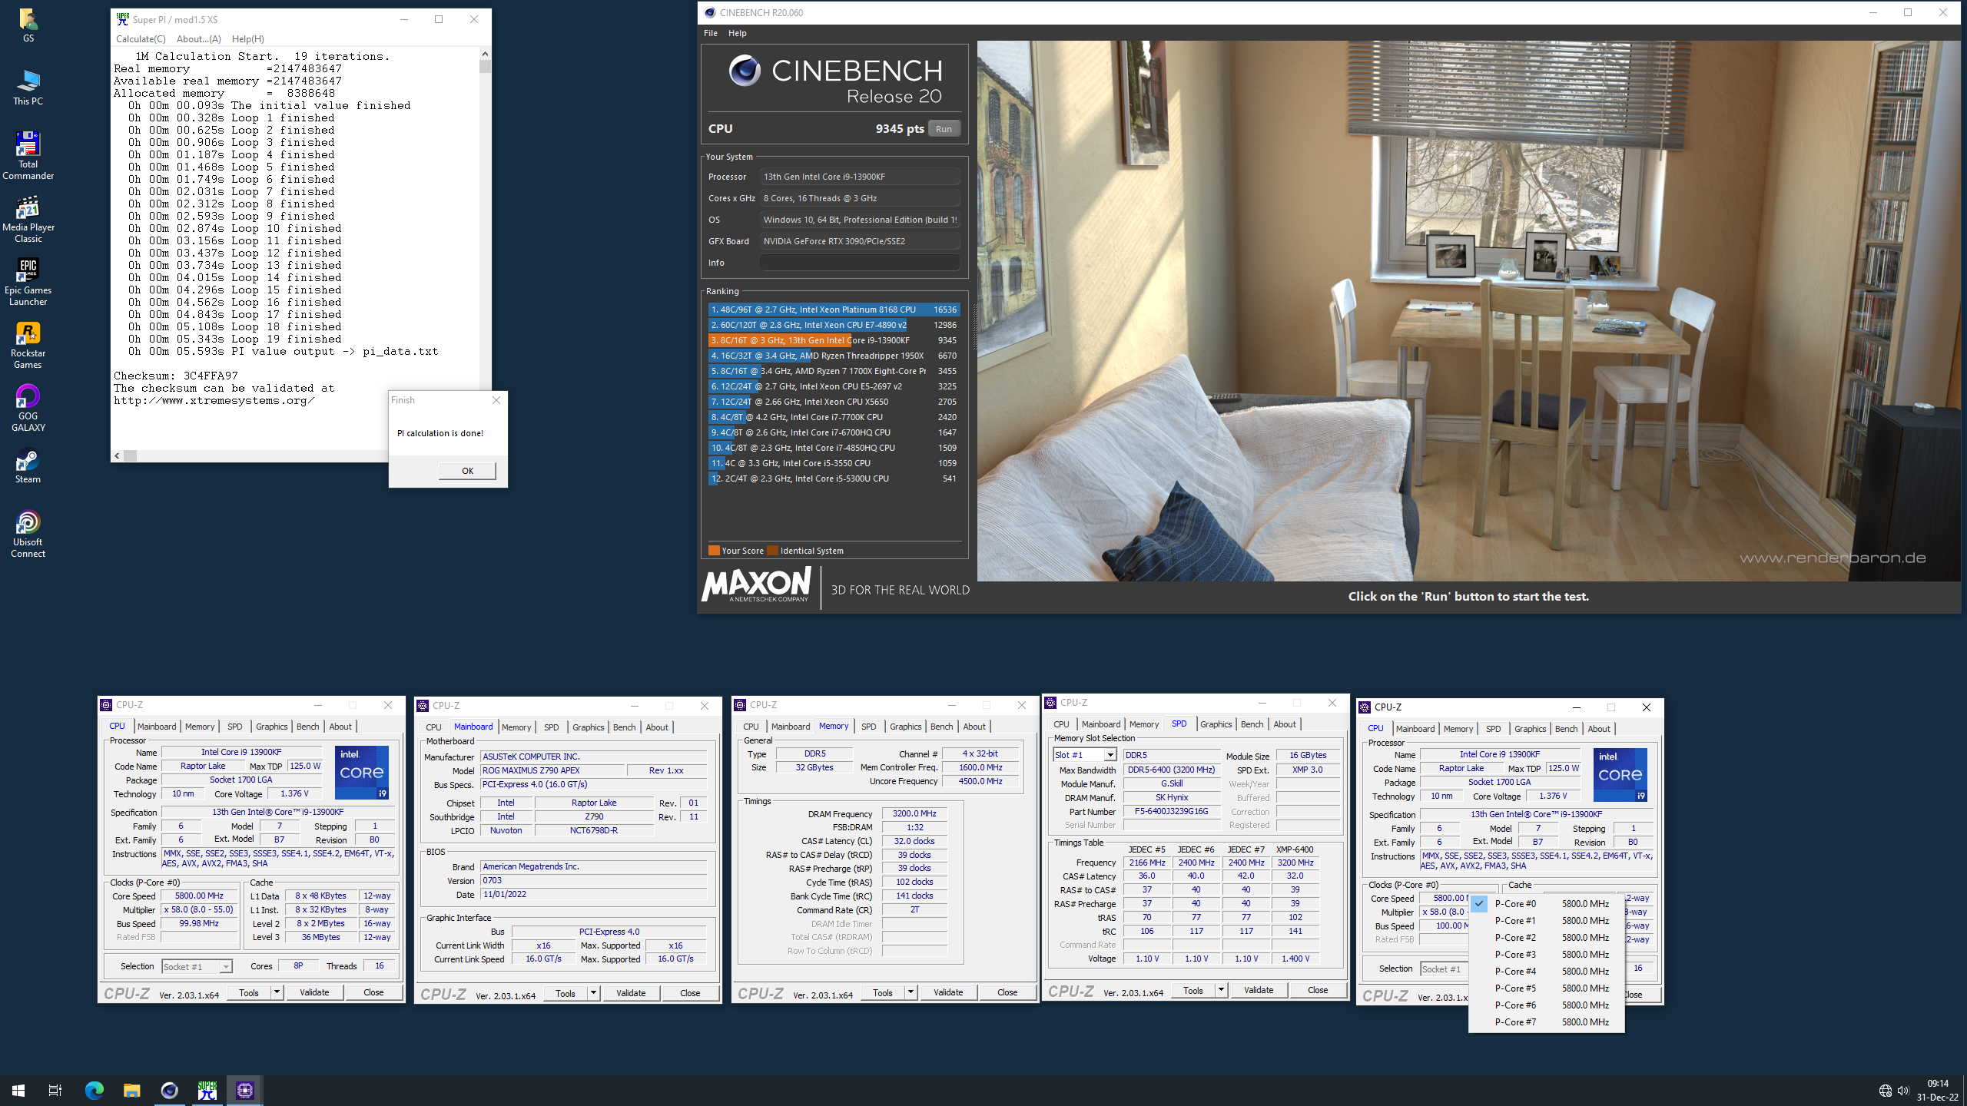Viewport: 1967px width, 1106px height.
Task: Switch to SPD tab in Memory CPU-Z window
Action: tap(868, 727)
